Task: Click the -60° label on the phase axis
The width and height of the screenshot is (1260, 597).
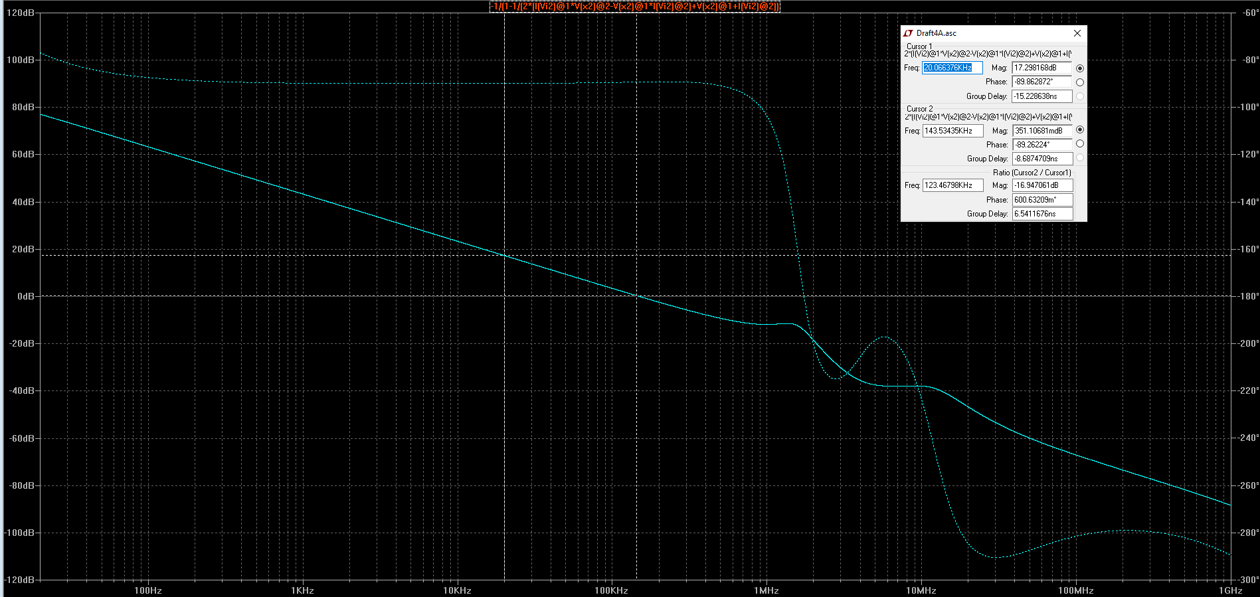Action: (1249, 13)
